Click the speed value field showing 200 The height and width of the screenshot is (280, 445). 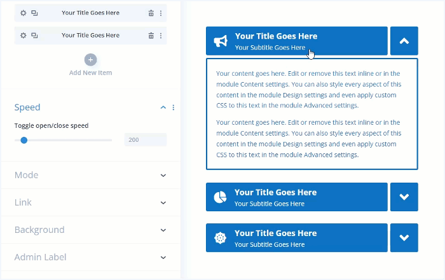[146, 140]
